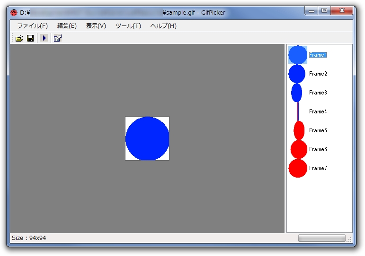Viewport: 365px width, 256px height.
Task: Click the Open file folder icon
Action: coord(19,38)
